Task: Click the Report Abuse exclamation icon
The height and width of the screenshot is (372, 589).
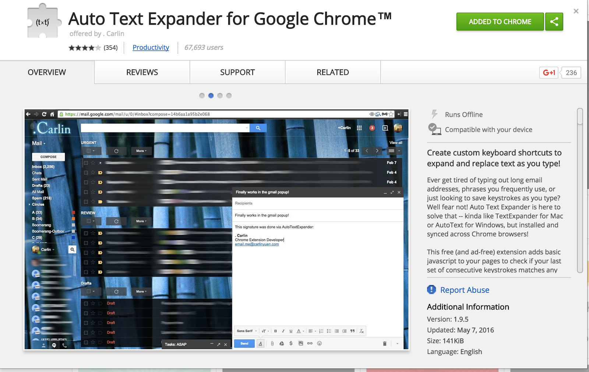Action: click(x=431, y=289)
